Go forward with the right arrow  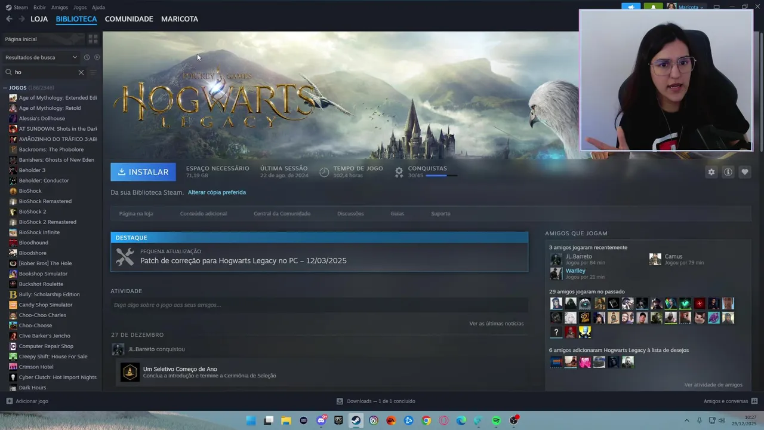point(21,19)
